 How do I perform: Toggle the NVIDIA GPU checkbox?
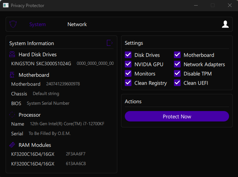128,64
